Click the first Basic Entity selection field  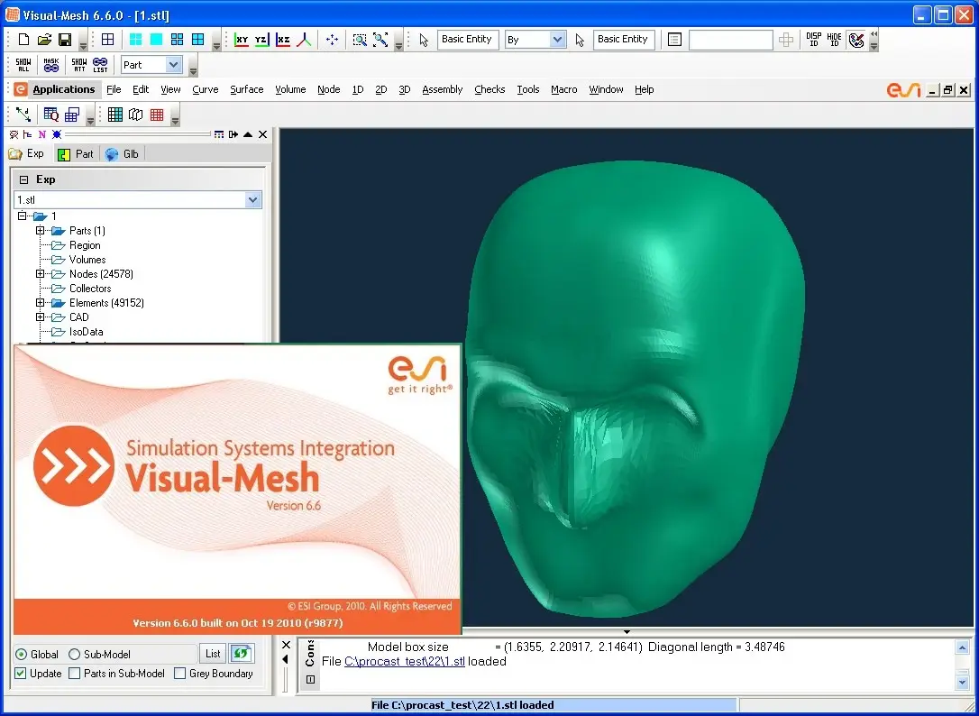[468, 40]
